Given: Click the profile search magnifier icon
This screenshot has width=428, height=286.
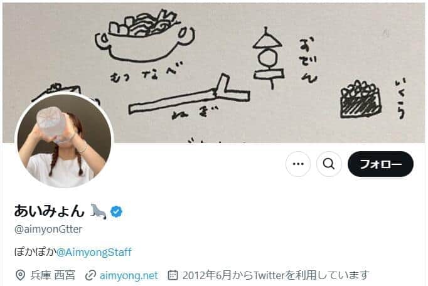Looking at the screenshot, I should [329, 164].
